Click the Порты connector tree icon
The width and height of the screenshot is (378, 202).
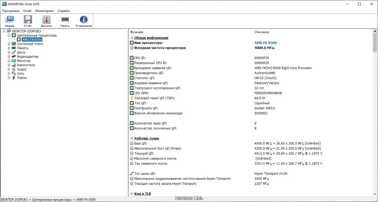coord(14,78)
